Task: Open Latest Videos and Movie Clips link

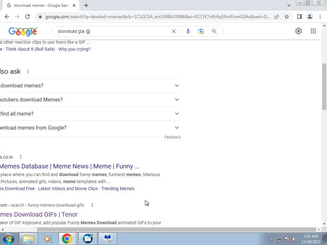Action: [68, 189]
